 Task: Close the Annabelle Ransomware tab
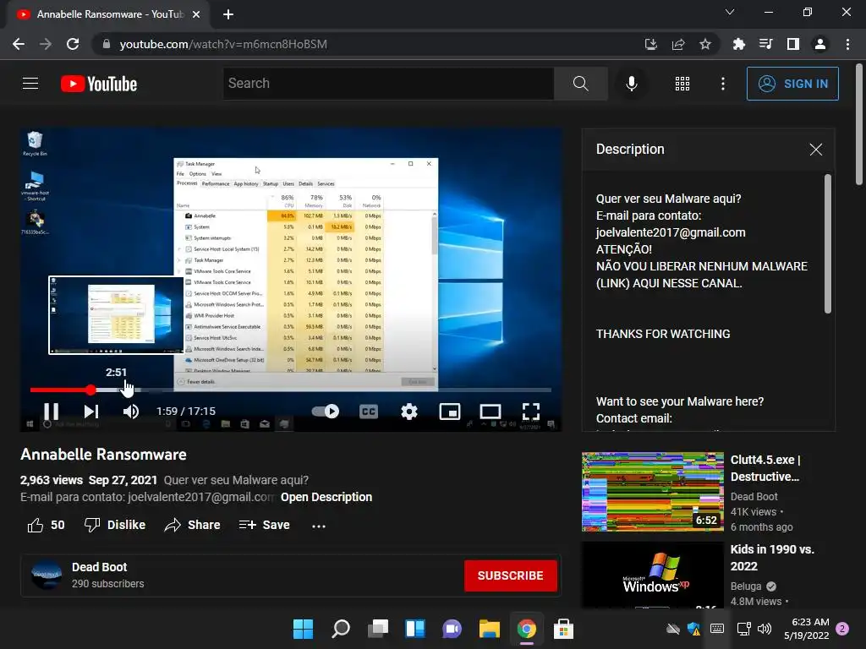(196, 14)
